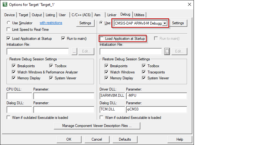
Task: Open the CMSIS-DAP debugger dropdown
Action: [165, 23]
